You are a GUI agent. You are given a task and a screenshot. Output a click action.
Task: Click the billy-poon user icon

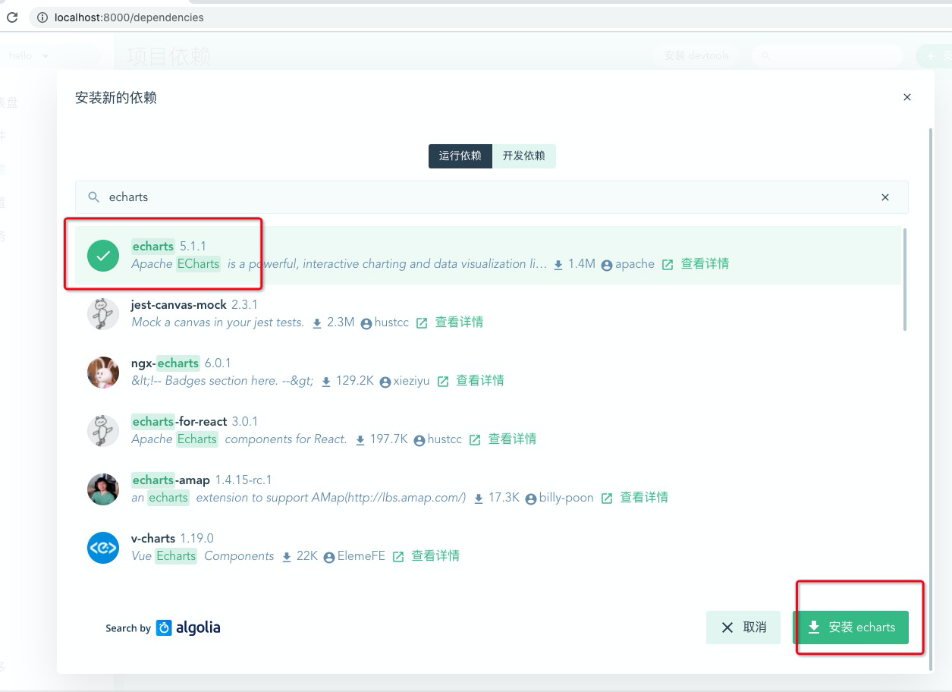tap(531, 499)
